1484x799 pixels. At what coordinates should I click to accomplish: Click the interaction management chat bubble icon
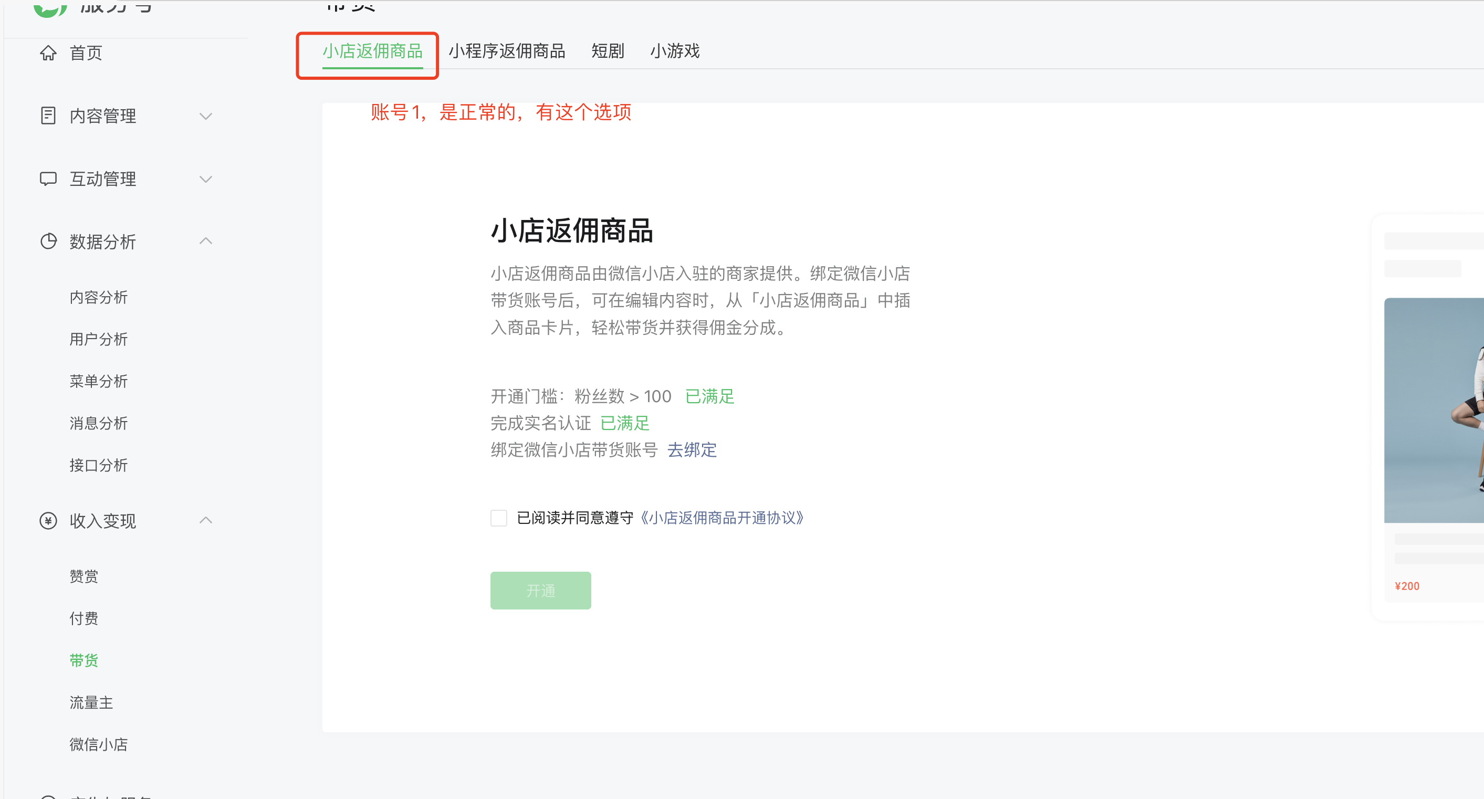(48, 178)
